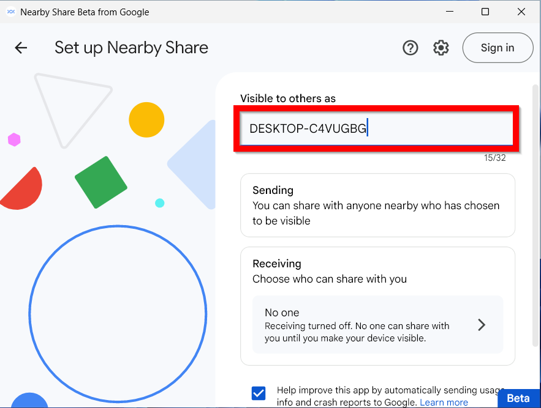Expand the No one receiving chevron
The height and width of the screenshot is (408, 541).
(482, 325)
